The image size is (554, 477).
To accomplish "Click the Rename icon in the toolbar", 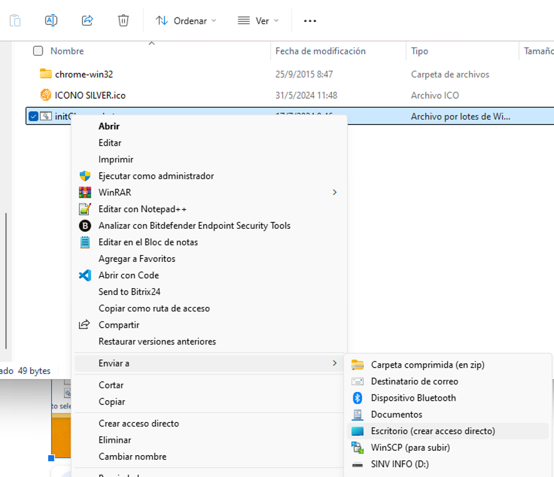I will tap(51, 21).
